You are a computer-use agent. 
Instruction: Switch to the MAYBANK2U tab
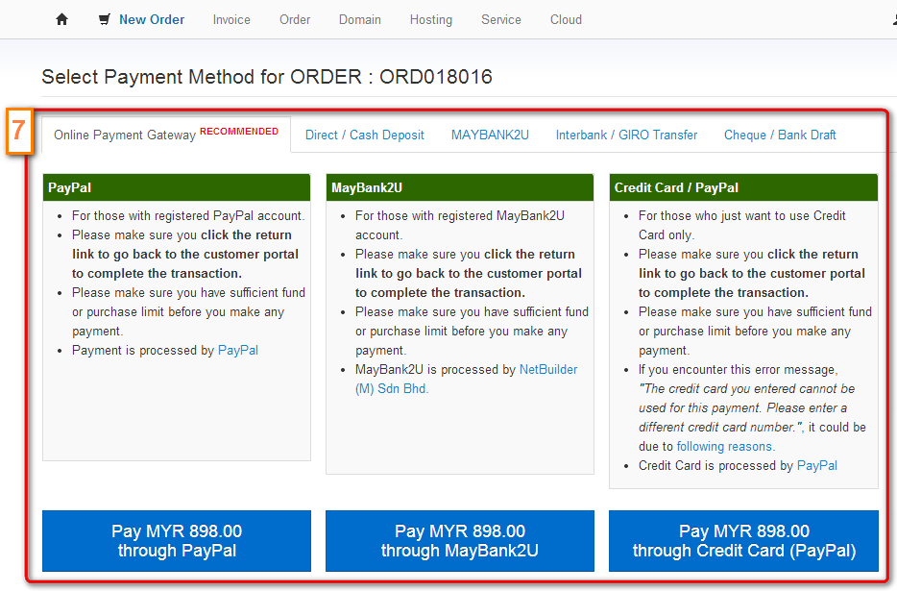click(x=490, y=135)
